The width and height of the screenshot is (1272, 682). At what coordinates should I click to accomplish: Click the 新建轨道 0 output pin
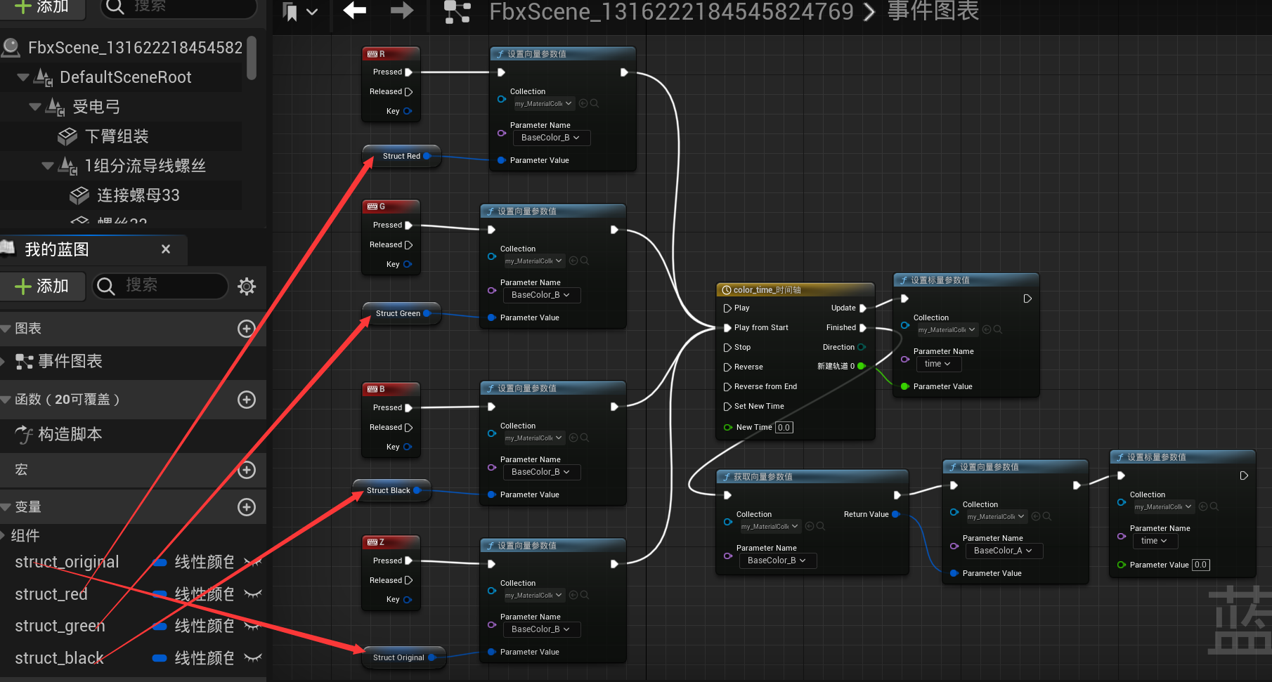coord(862,366)
